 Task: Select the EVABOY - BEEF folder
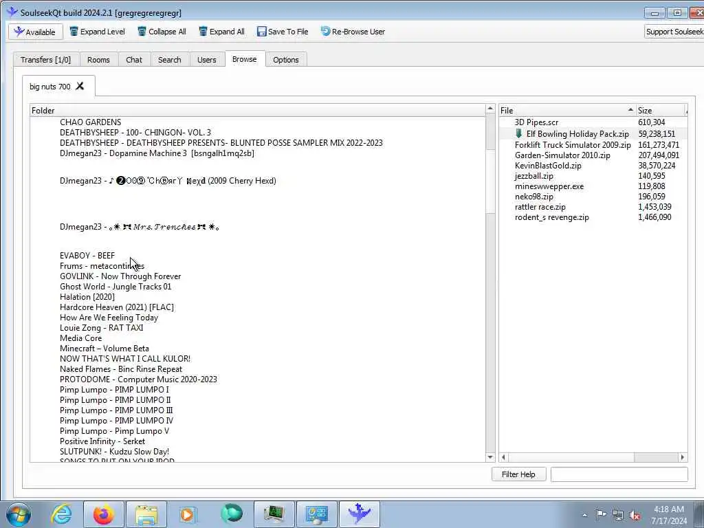click(x=87, y=256)
